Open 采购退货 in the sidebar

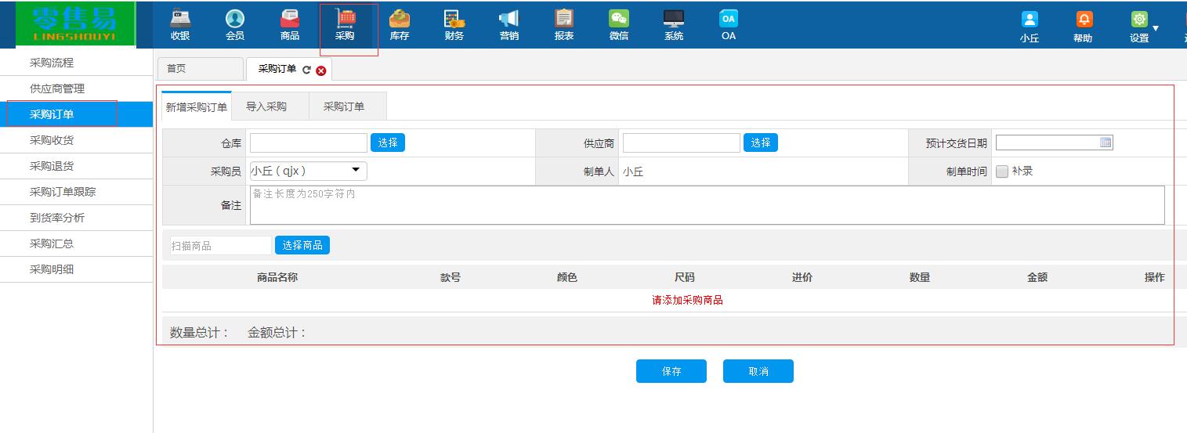click(76, 166)
